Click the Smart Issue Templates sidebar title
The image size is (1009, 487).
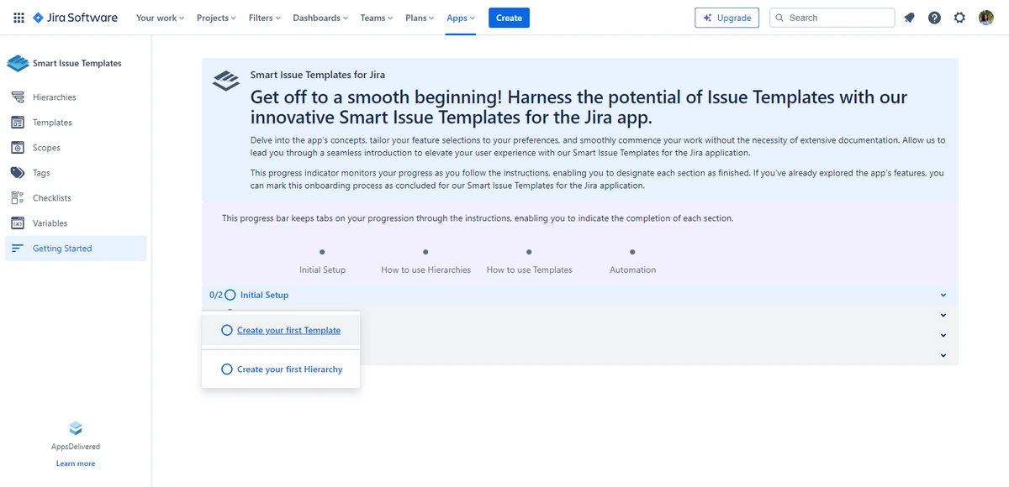pos(77,63)
